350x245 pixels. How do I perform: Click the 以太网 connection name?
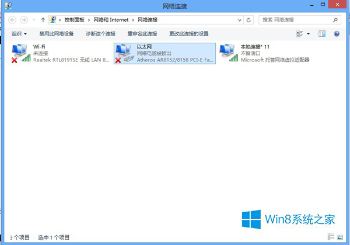144,47
